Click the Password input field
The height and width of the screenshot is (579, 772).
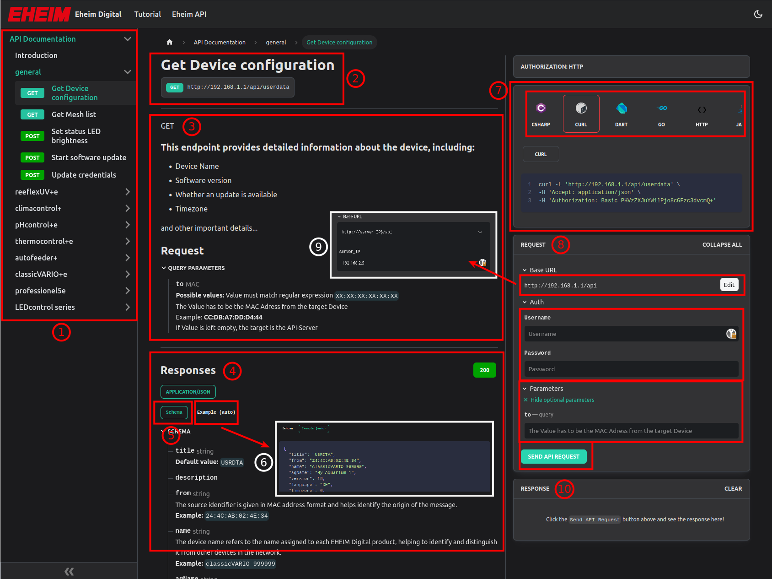click(631, 369)
